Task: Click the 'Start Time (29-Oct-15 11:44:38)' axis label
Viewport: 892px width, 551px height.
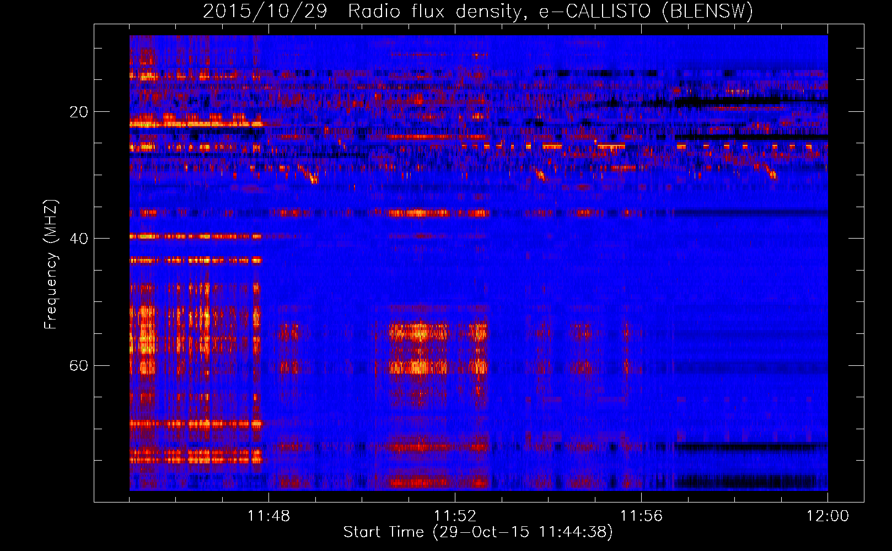Action: 478,532
